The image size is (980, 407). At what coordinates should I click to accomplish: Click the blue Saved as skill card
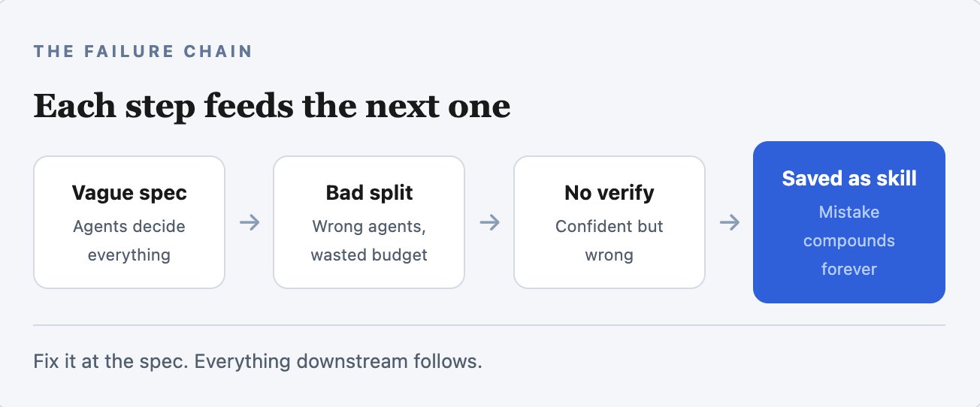(849, 222)
